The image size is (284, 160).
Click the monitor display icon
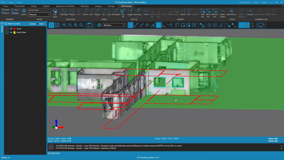point(260,25)
